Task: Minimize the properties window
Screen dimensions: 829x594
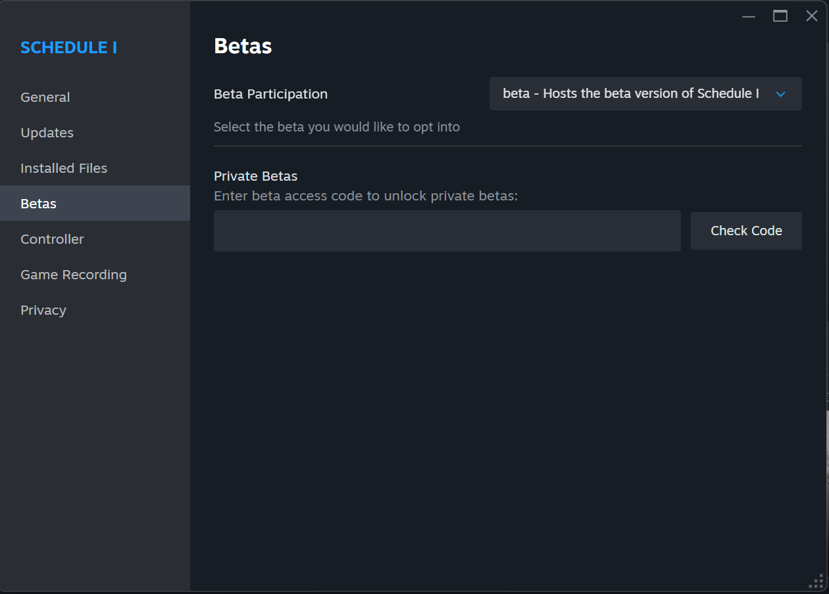Action: [749, 16]
